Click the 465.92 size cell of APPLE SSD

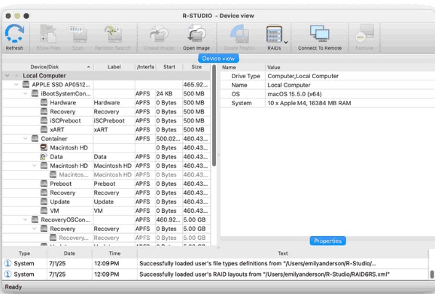195,84
